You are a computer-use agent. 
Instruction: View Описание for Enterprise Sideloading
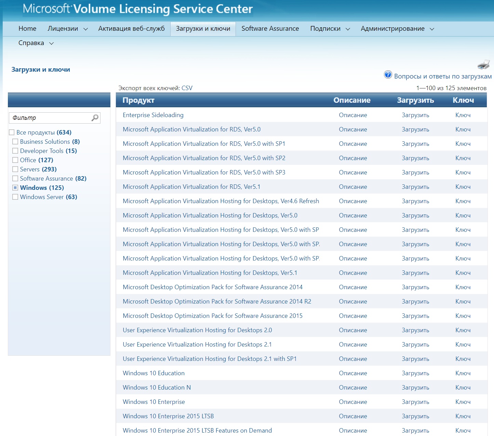pos(353,115)
